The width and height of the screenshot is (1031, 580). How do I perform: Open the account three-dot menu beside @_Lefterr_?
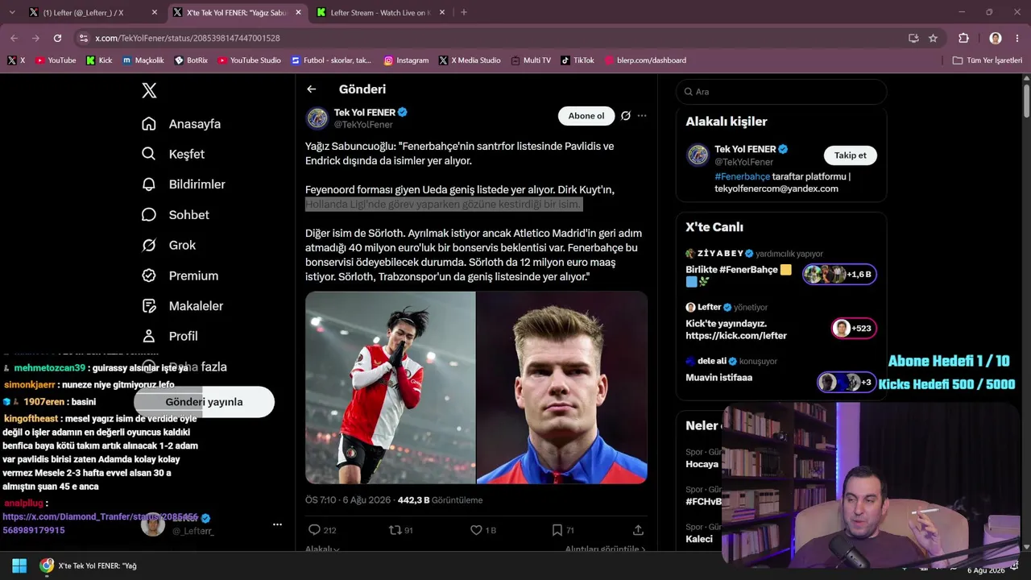coord(277,524)
